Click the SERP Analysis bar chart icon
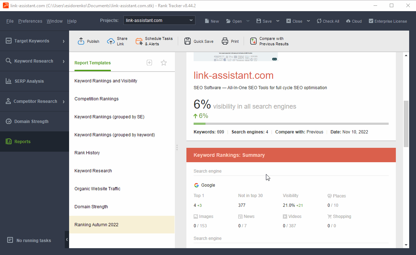This screenshot has height=255, width=416. tap(9, 81)
